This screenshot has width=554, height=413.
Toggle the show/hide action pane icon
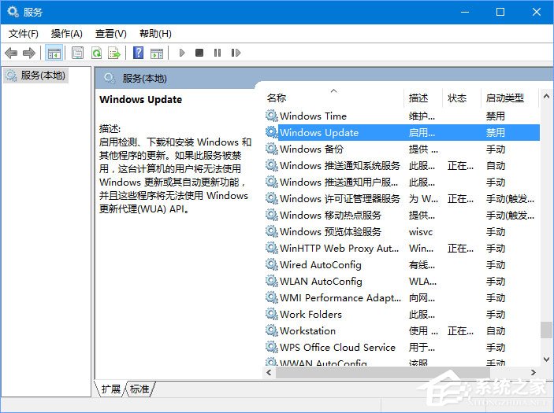[157, 53]
